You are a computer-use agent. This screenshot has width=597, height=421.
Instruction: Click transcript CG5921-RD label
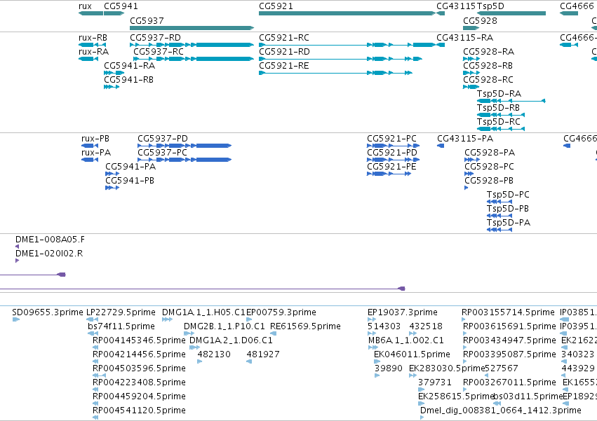[x=284, y=52]
